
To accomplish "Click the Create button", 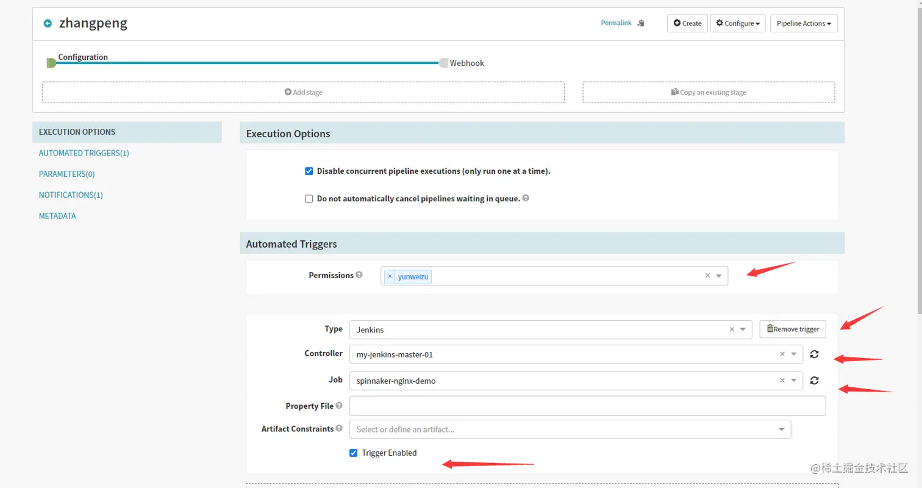I will tap(687, 23).
